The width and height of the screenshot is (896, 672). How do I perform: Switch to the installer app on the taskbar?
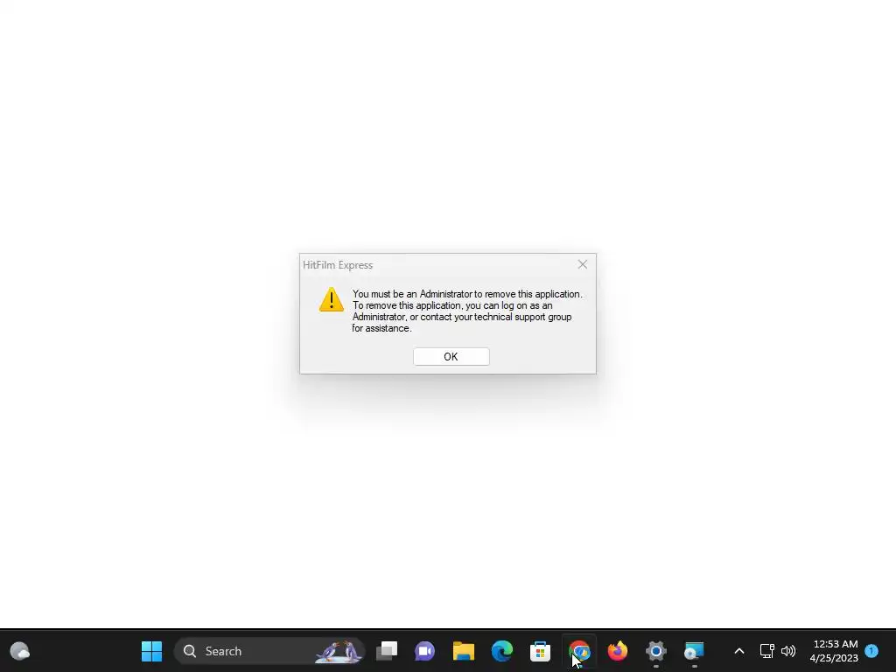click(x=694, y=651)
